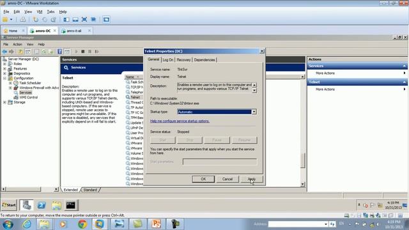Open the VMware snapshot manager icon
The width and height of the screenshot is (409, 230).
point(54,20)
